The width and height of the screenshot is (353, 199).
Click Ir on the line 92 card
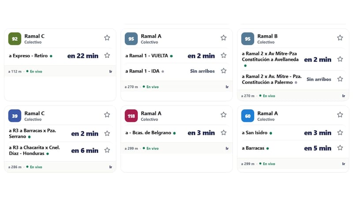tap(111, 71)
